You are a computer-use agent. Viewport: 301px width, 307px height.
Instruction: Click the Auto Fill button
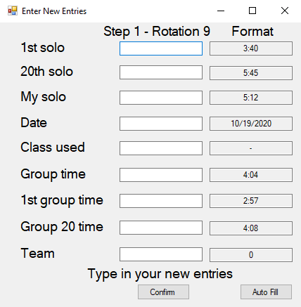pos(266,292)
